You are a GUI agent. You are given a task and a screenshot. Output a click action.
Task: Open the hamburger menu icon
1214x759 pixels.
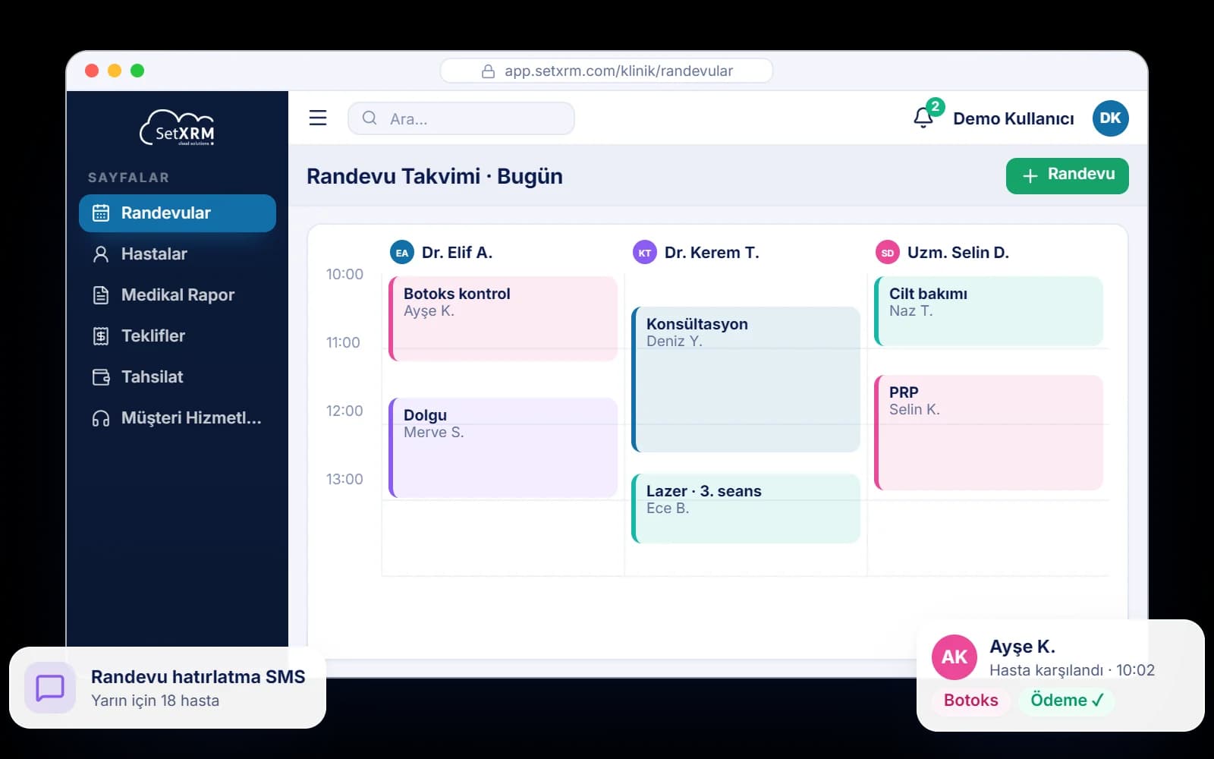318,118
